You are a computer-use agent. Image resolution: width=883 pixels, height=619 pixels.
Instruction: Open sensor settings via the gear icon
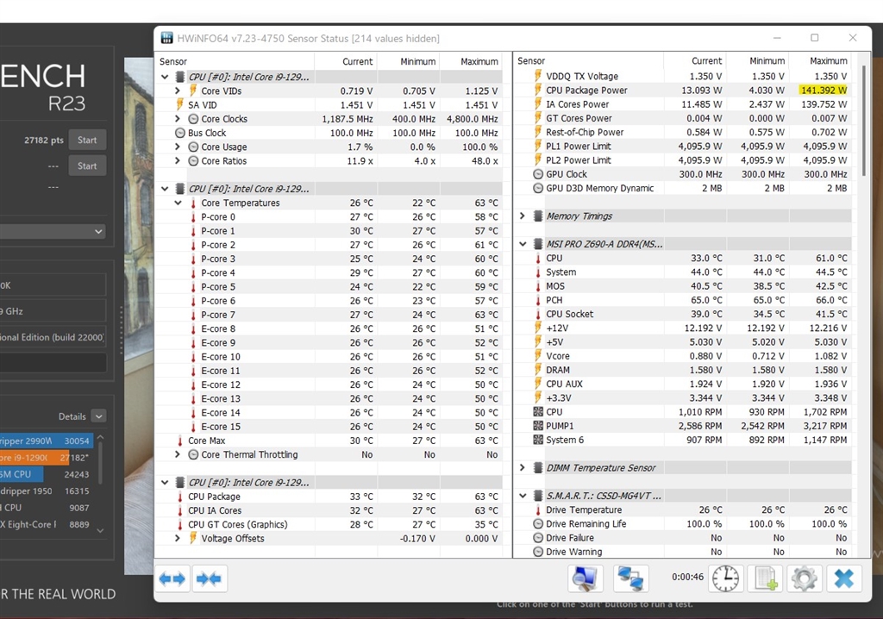[804, 578]
